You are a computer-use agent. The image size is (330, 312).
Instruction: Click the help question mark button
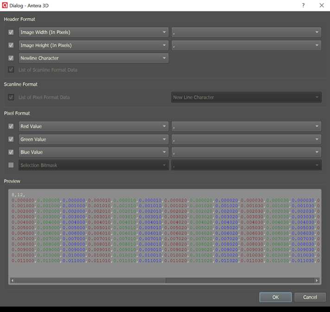tap(303, 6)
